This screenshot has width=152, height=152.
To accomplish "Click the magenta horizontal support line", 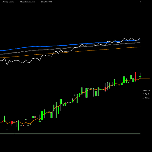I will click(x=70, y=134).
